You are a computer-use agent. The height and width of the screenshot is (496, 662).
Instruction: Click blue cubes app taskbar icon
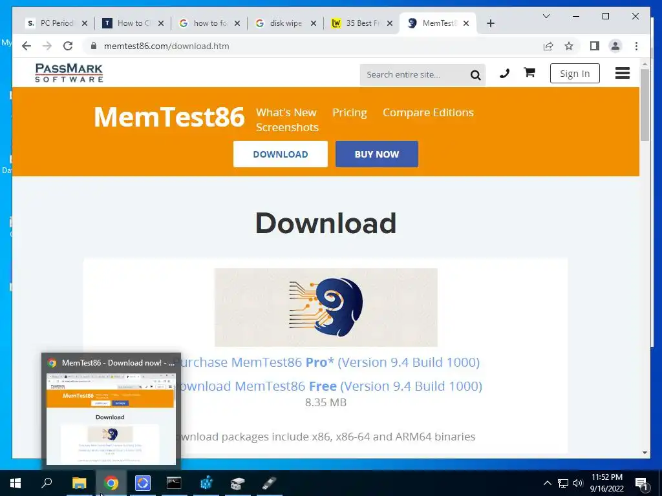click(206, 483)
